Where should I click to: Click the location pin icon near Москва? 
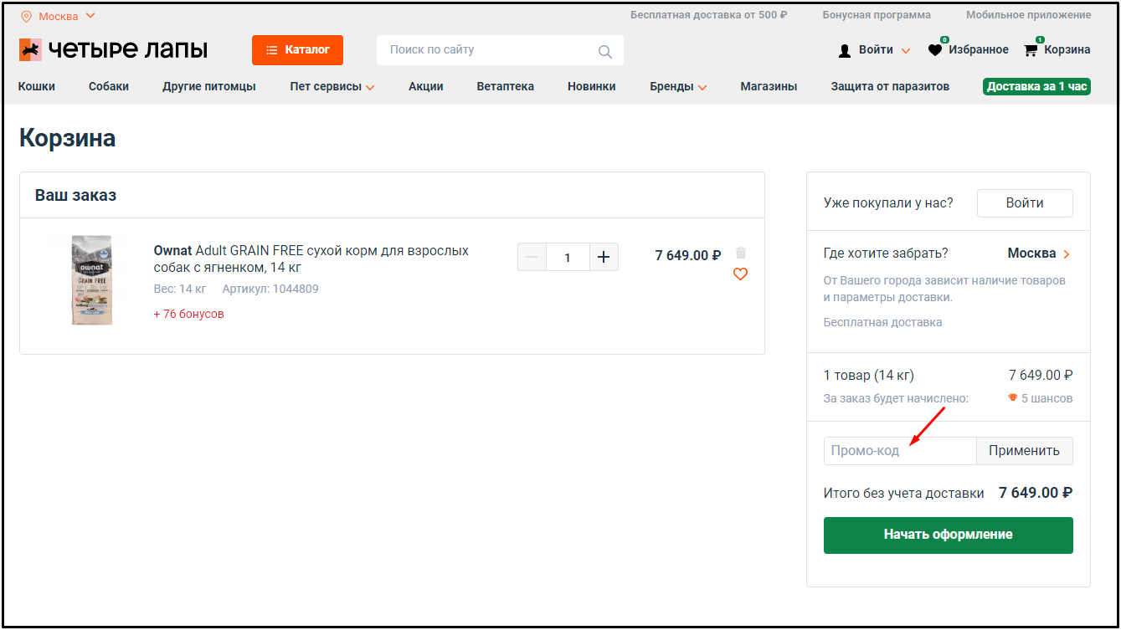pos(26,16)
